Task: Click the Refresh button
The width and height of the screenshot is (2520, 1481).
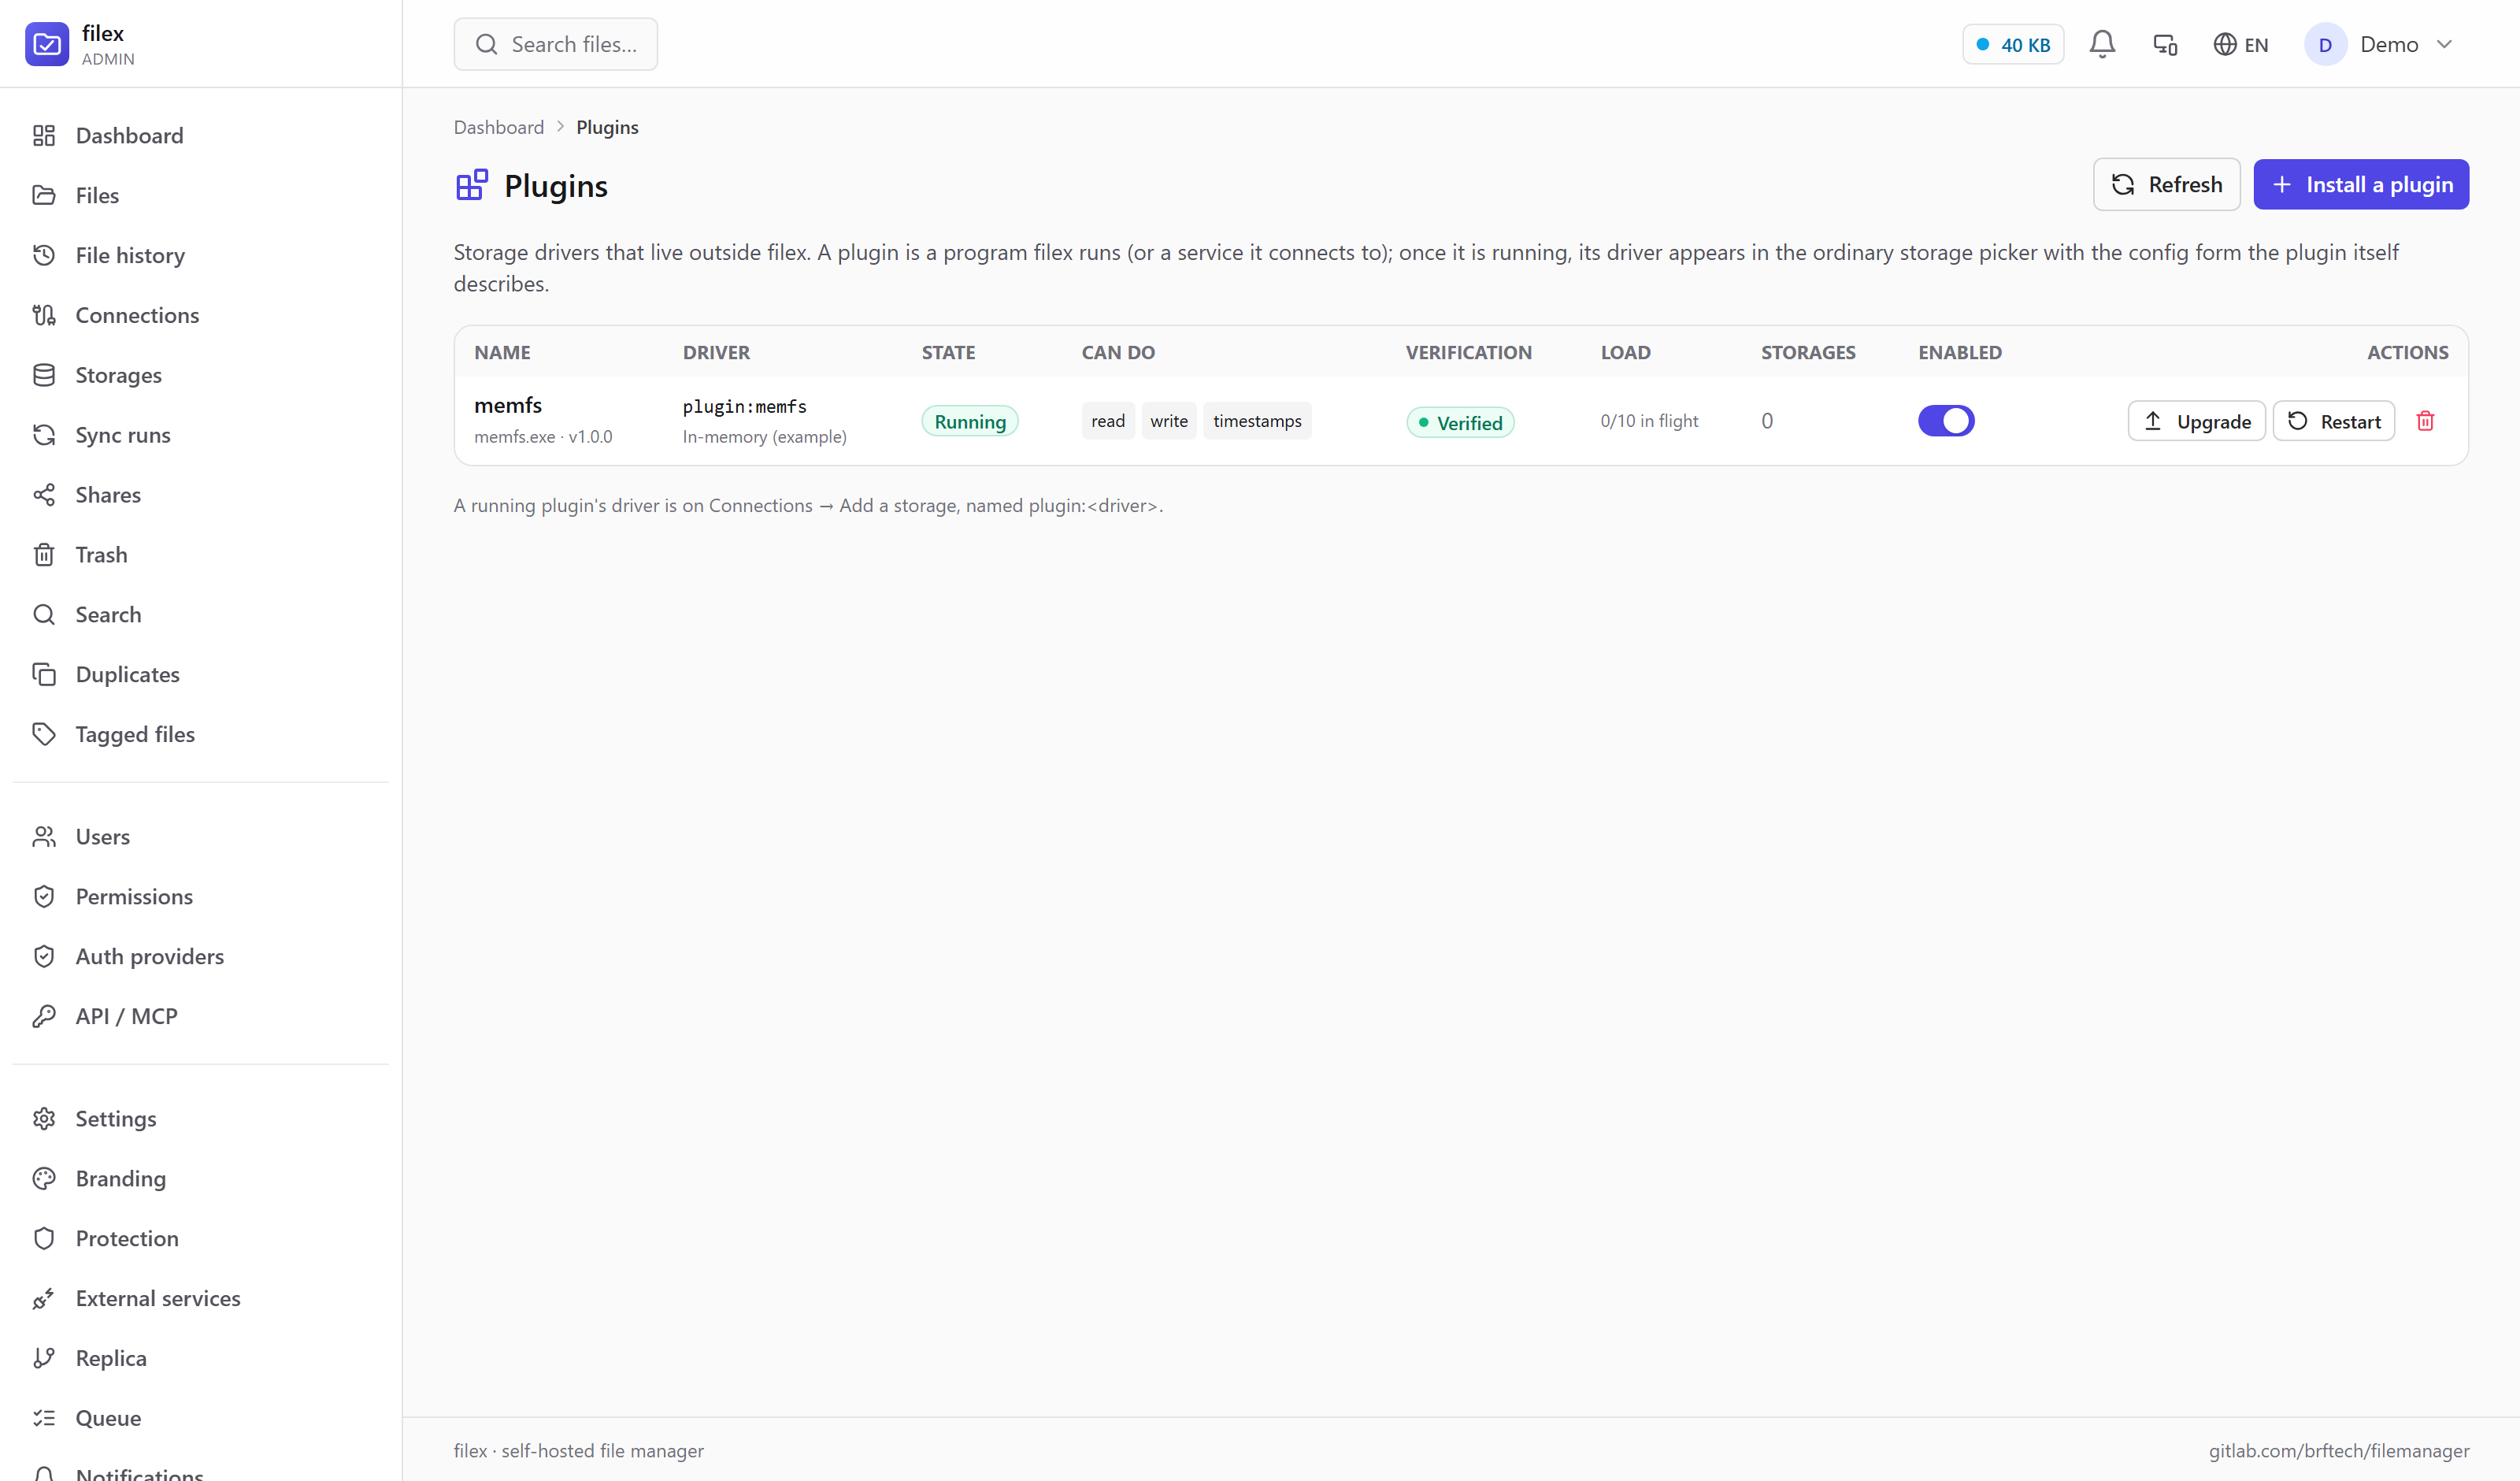Action: (x=2167, y=184)
